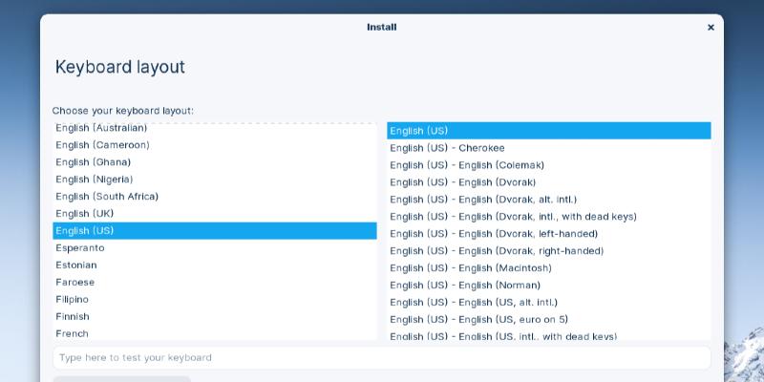Select Esperanto in the layout list
764x382 pixels.
(x=80, y=248)
